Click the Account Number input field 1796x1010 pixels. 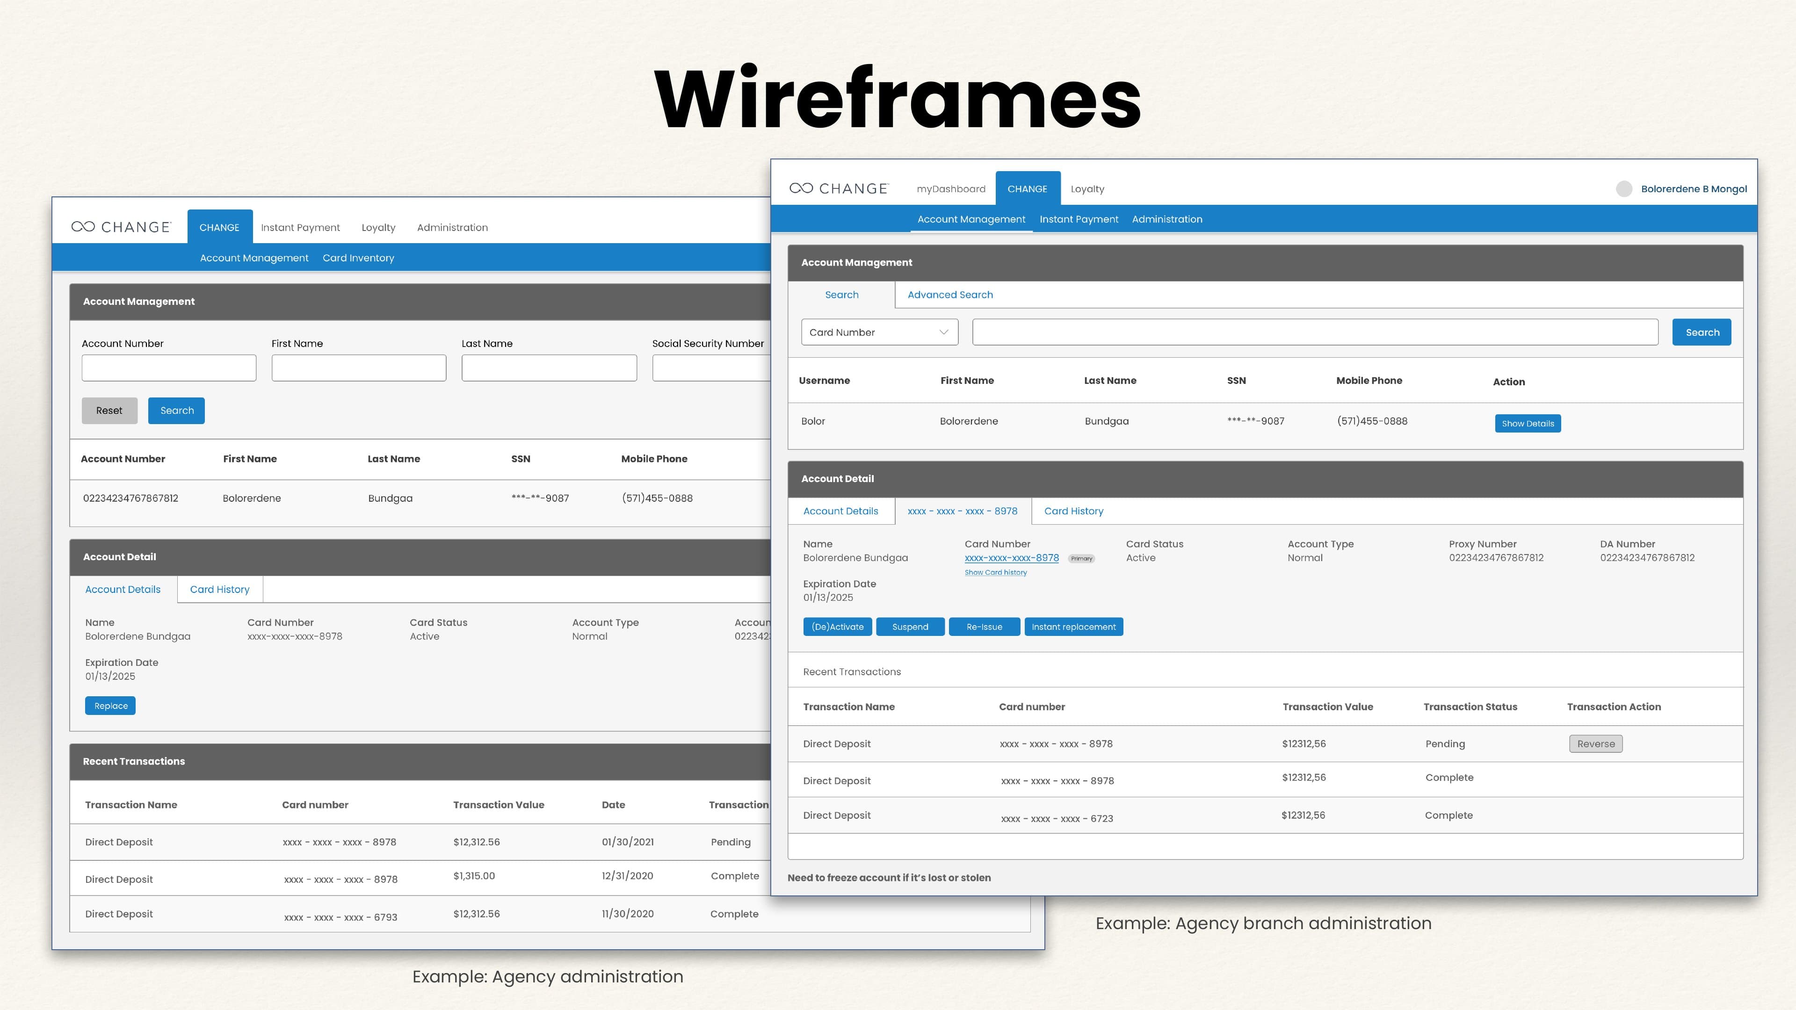pyautogui.click(x=169, y=368)
